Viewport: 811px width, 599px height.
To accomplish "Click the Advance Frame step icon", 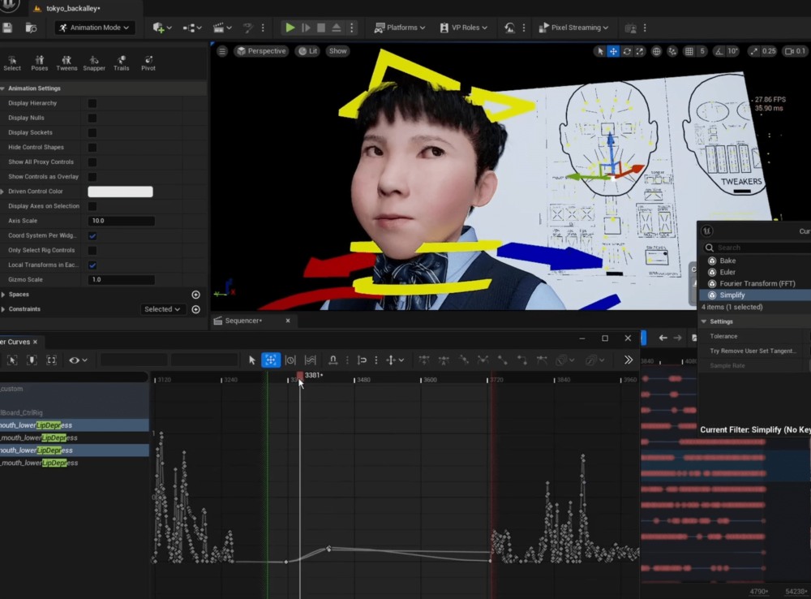I will coord(306,28).
